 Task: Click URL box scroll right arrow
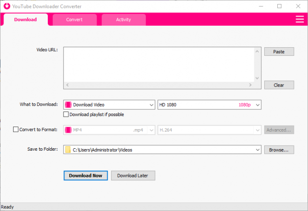click(250, 85)
